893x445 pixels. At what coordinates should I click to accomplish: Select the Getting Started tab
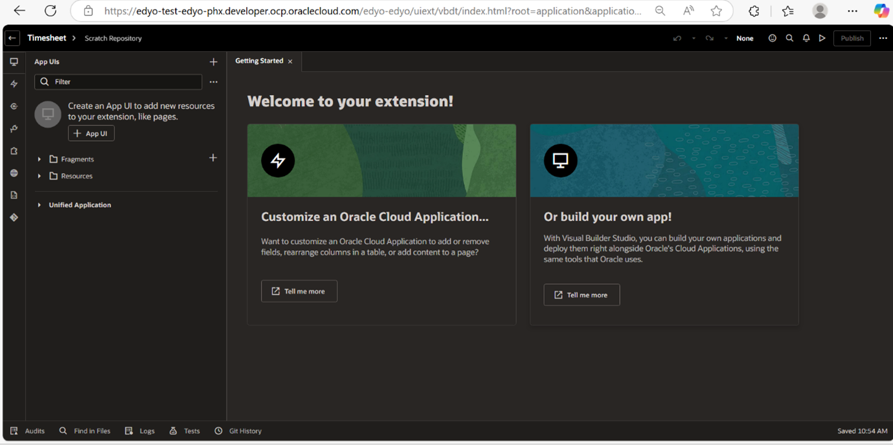(x=259, y=61)
